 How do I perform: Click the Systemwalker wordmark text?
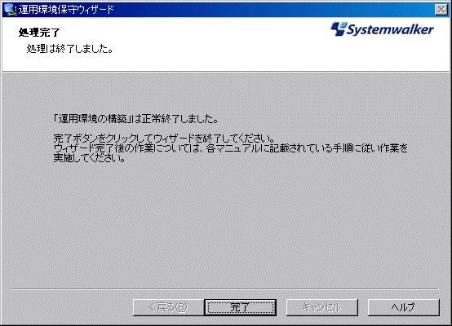pyautogui.click(x=390, y=29)
